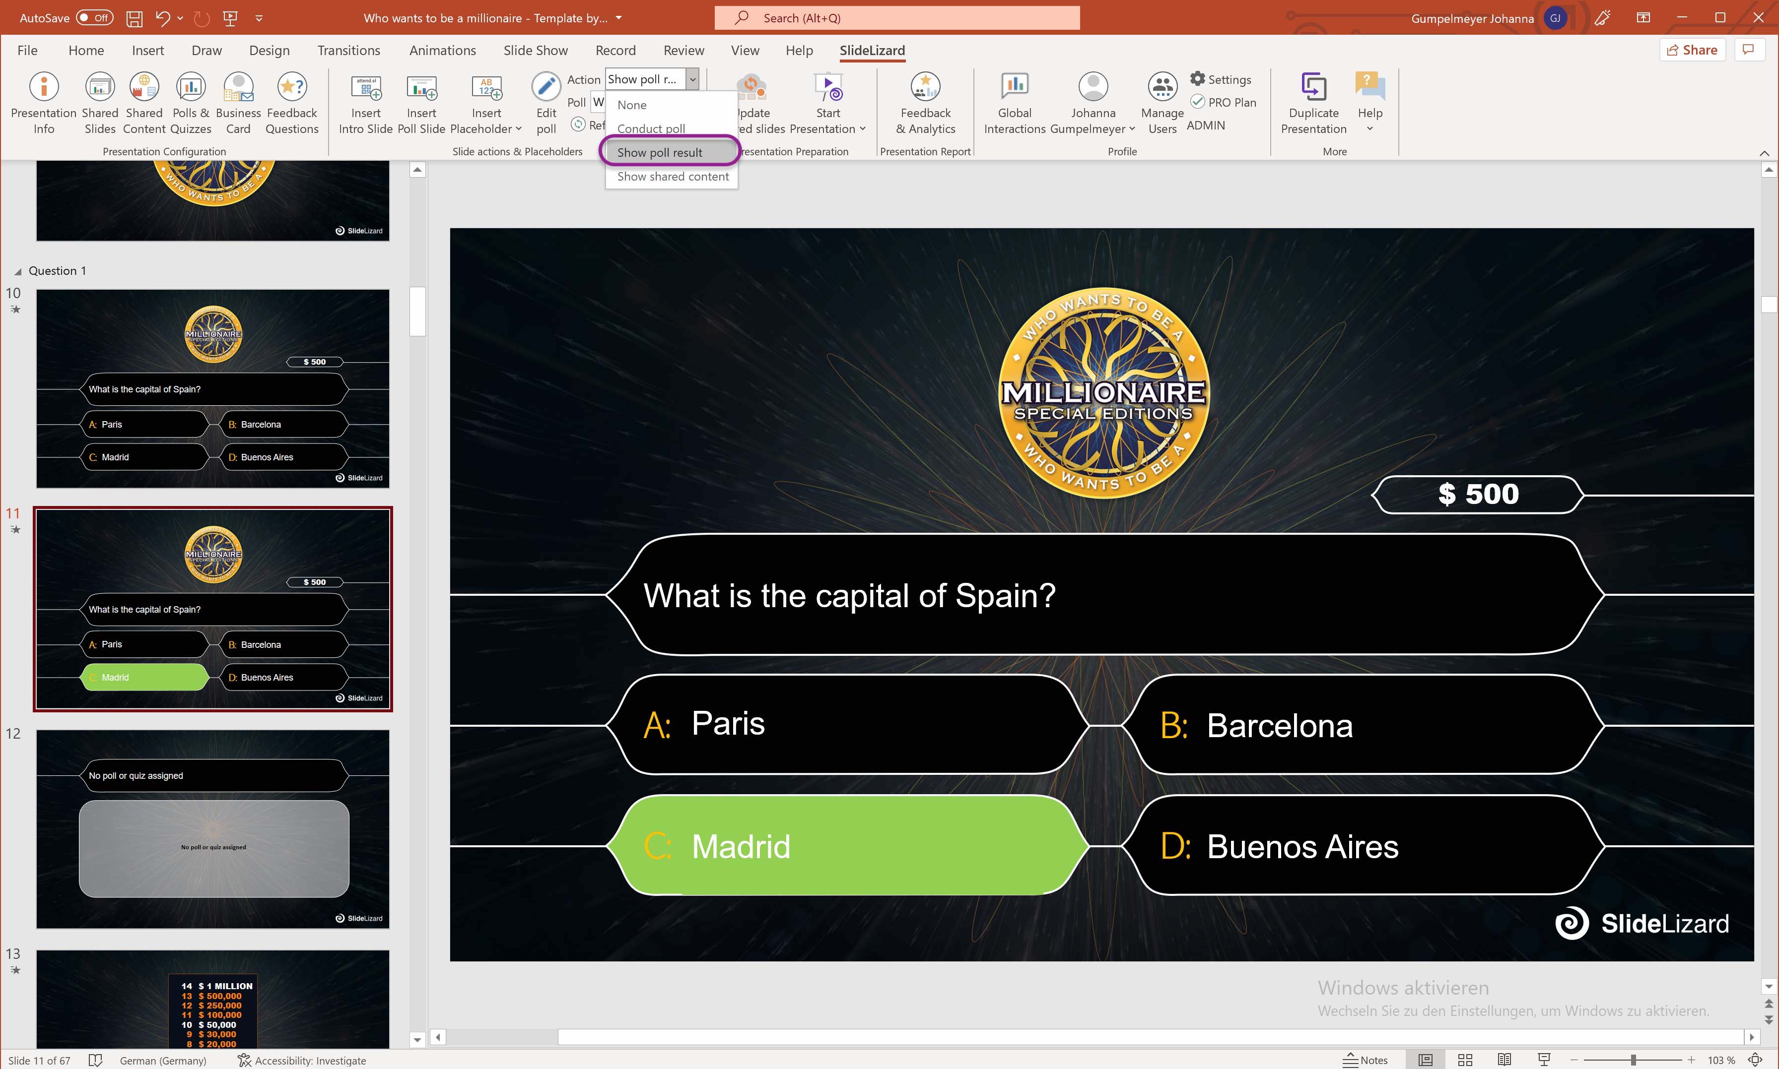The height and width of the screenshot is (1069, 1779).
Task: Select the Animations ribbon tab
Action: 443,50
